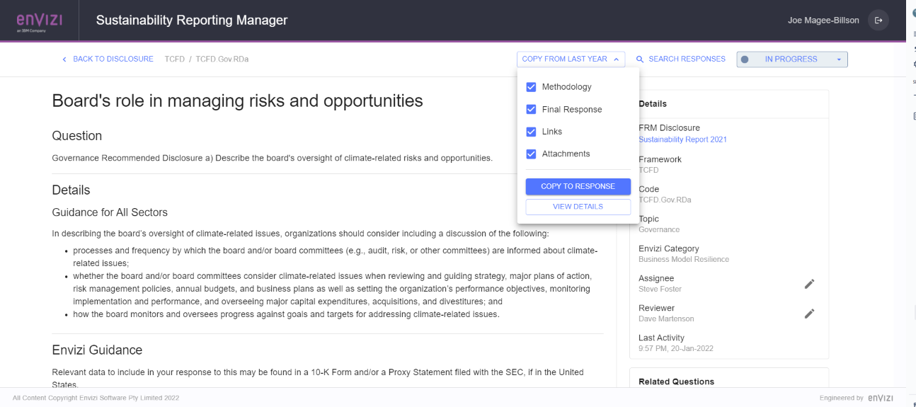Click the Engineered by Envizi footer logo
This screenshot has height=407, width=916.
click(885, 398)
